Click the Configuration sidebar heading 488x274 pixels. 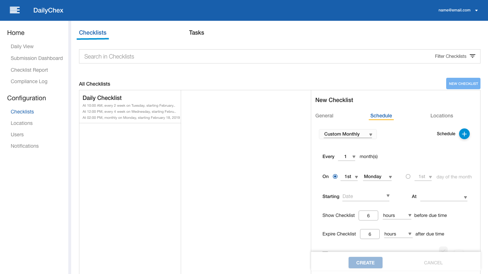coord(26,98)
